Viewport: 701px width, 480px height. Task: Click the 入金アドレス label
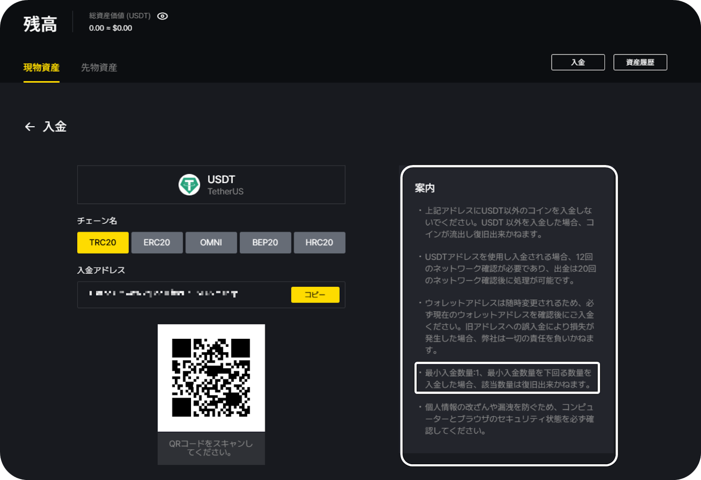tap(101, 270)
